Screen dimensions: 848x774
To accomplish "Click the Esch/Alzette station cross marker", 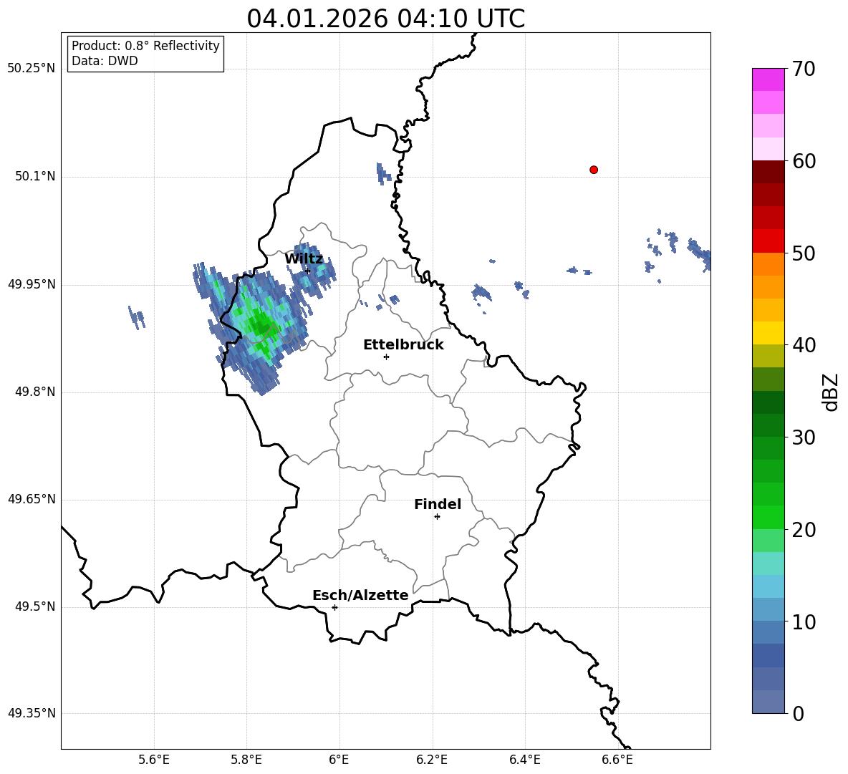I will [334, 607].
